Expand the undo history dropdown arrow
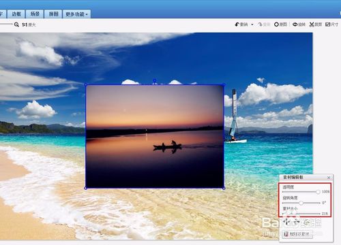The width and height of the screenshot is (341, 245). click(x=252, y=24)
